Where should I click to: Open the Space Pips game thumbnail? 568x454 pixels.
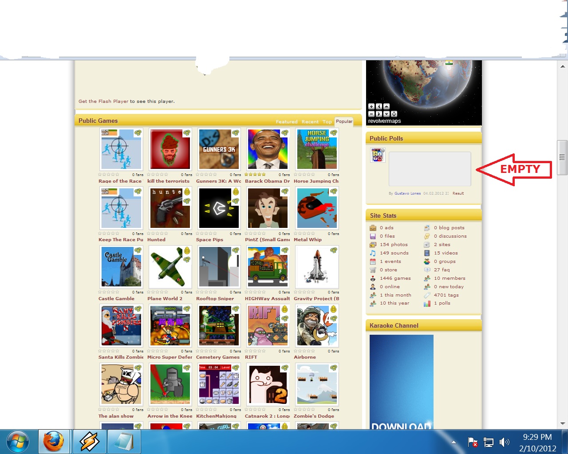pyautogui.click(x=219, y=208)
